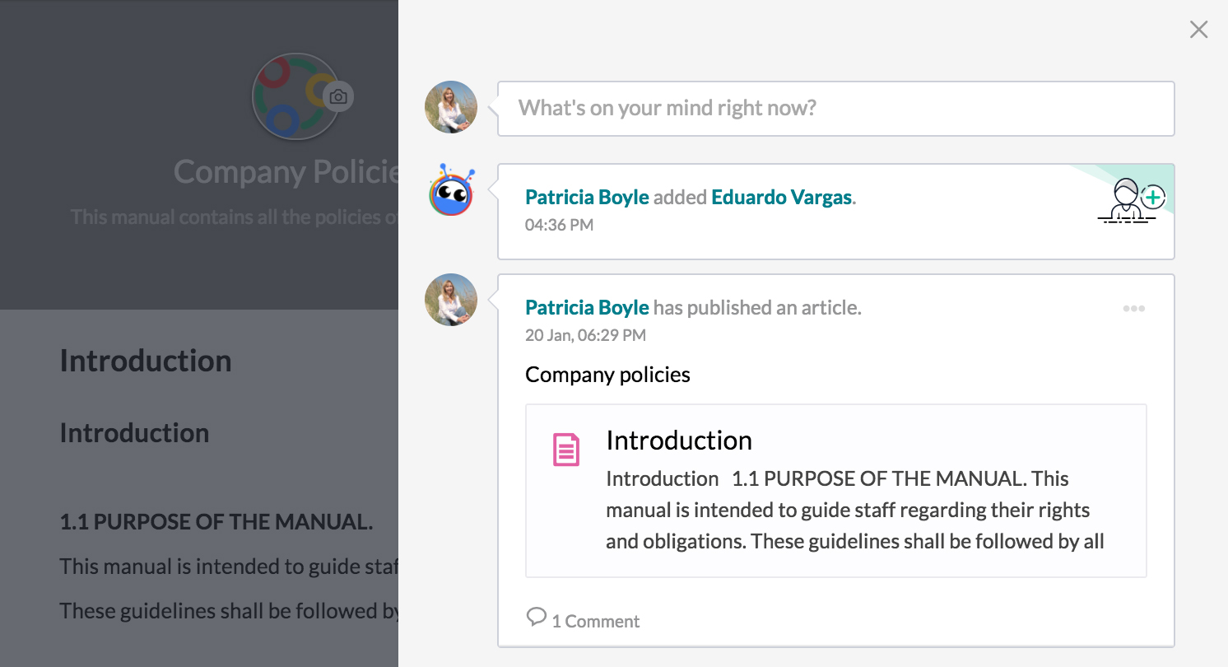Click Patricia Boyle name in published article post
Screen dimensions: 1228x667
587,308
